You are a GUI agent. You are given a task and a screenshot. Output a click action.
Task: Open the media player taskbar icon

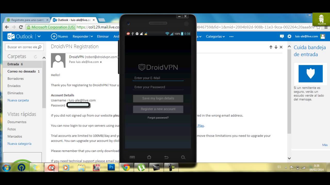click(x=66, y=168)
